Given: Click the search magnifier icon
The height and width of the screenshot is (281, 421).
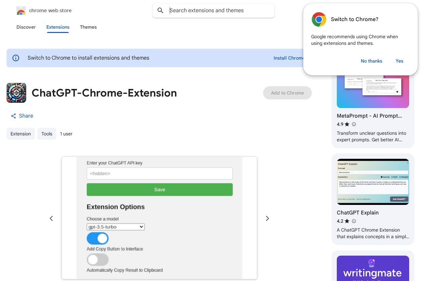Looking at the screenshot, I should 161,11.
